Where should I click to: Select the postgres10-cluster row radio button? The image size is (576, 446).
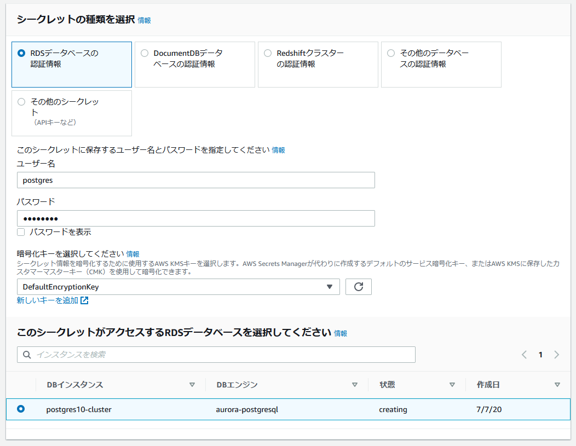click(21, 409)
